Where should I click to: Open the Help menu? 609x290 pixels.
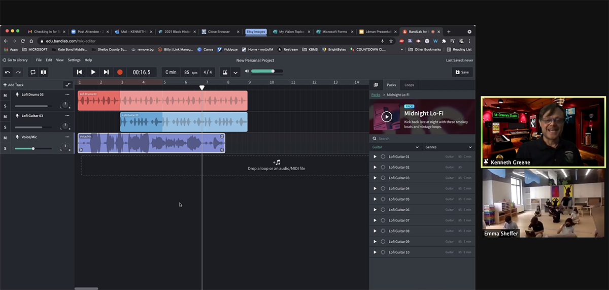tap(88, 60)
